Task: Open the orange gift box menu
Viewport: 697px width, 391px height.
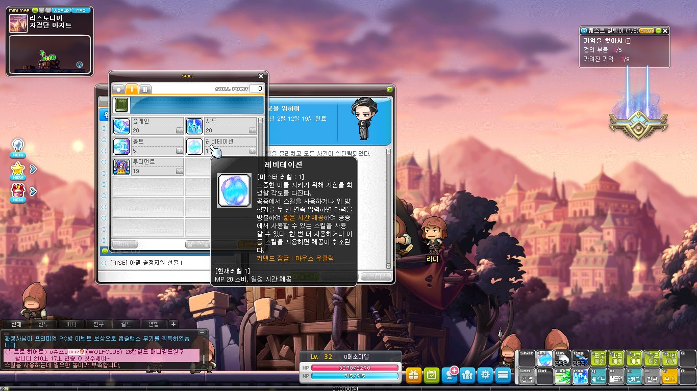Action: tap(414, 375)
